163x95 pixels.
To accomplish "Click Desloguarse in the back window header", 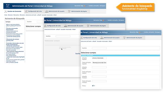I will click(x=102, y=6).
